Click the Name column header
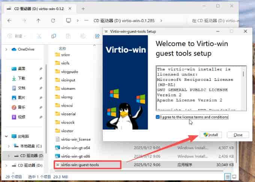Viewport: 255px width, 182px height. 63,49
